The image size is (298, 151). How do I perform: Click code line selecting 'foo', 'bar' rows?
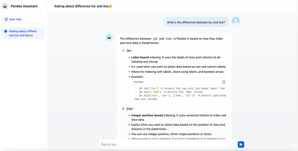(x=180, y=97)
